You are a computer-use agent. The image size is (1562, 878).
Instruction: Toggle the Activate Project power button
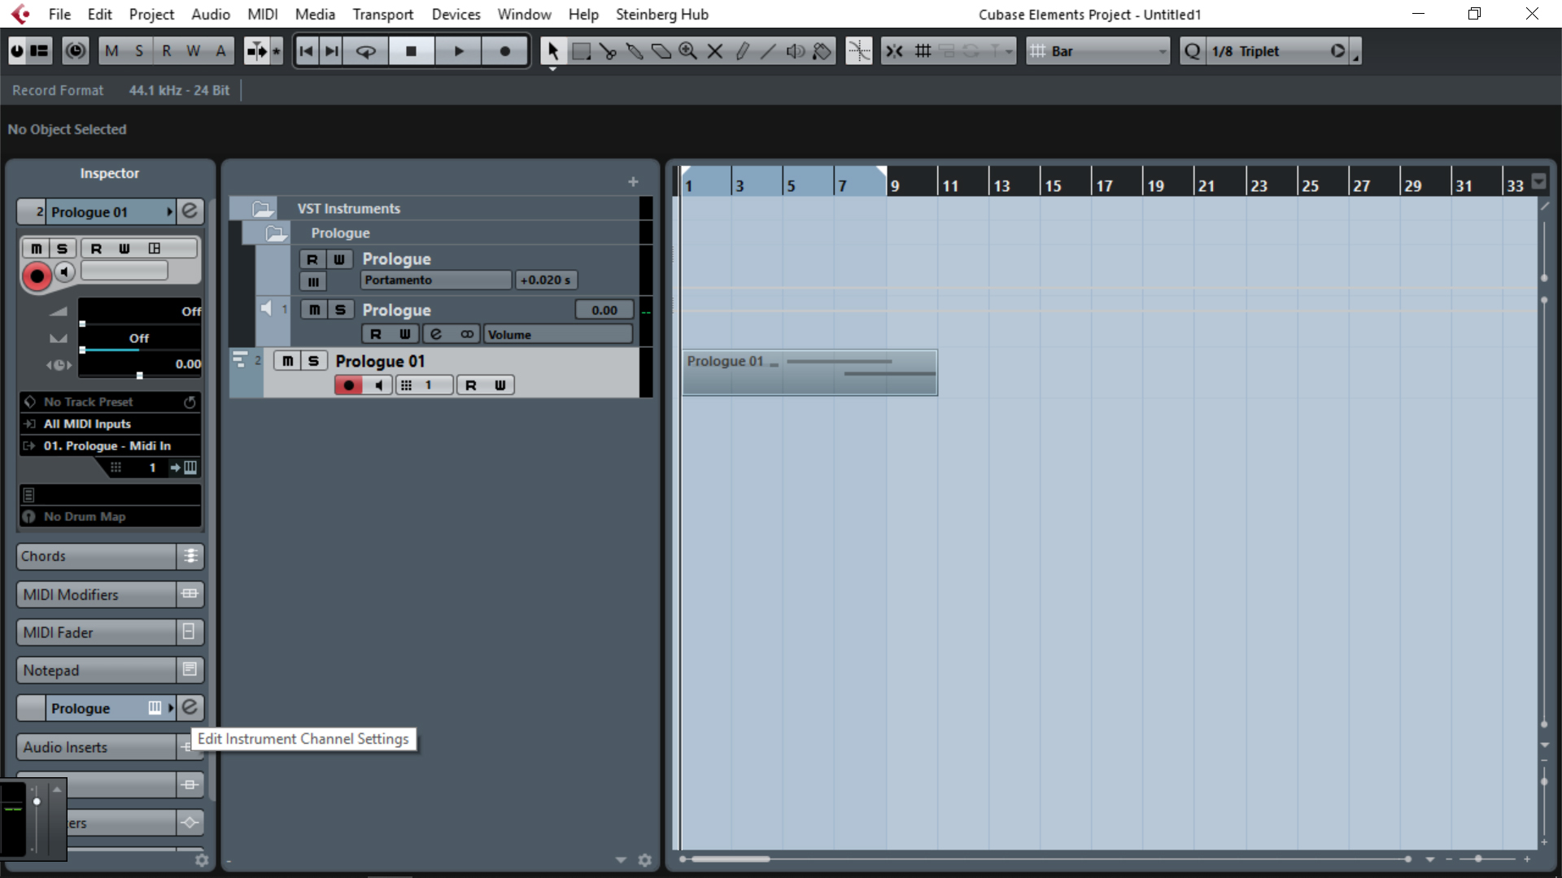coord(17,51)
